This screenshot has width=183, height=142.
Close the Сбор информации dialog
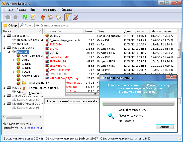[x=171, y=77]
